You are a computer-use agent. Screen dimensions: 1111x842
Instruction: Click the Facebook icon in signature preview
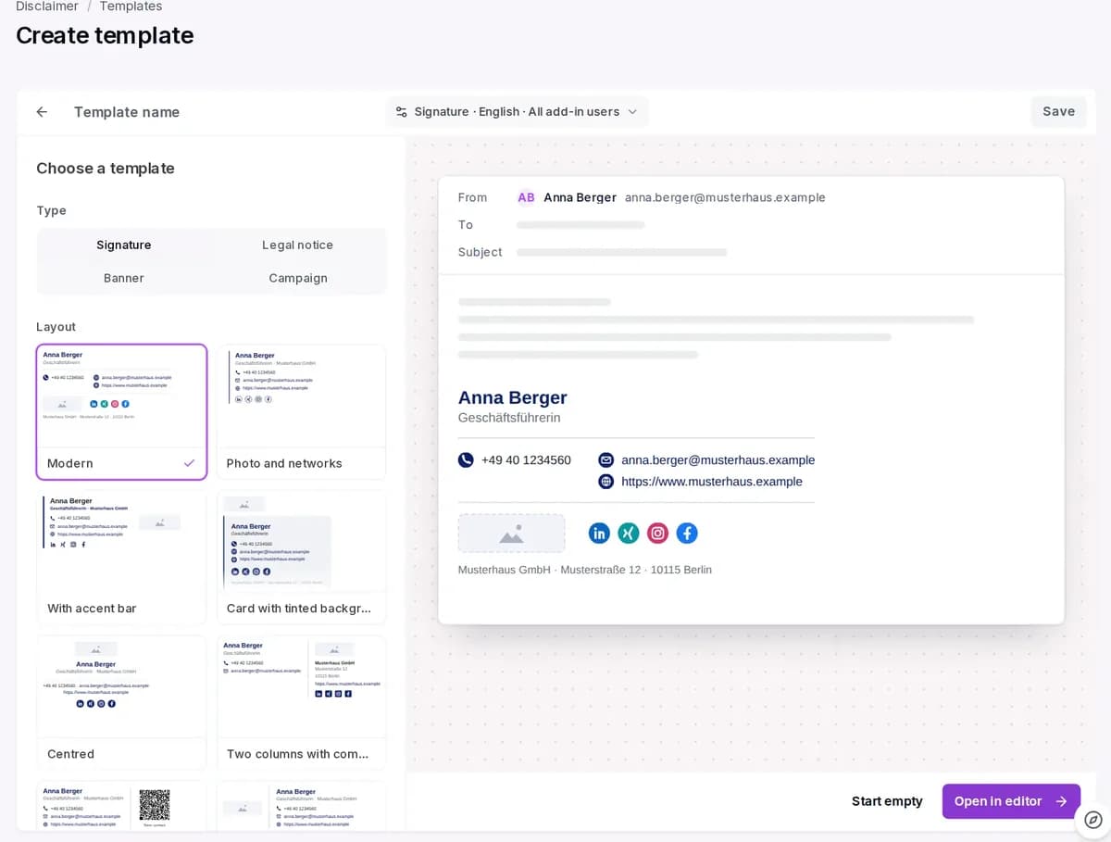[687, 533]
